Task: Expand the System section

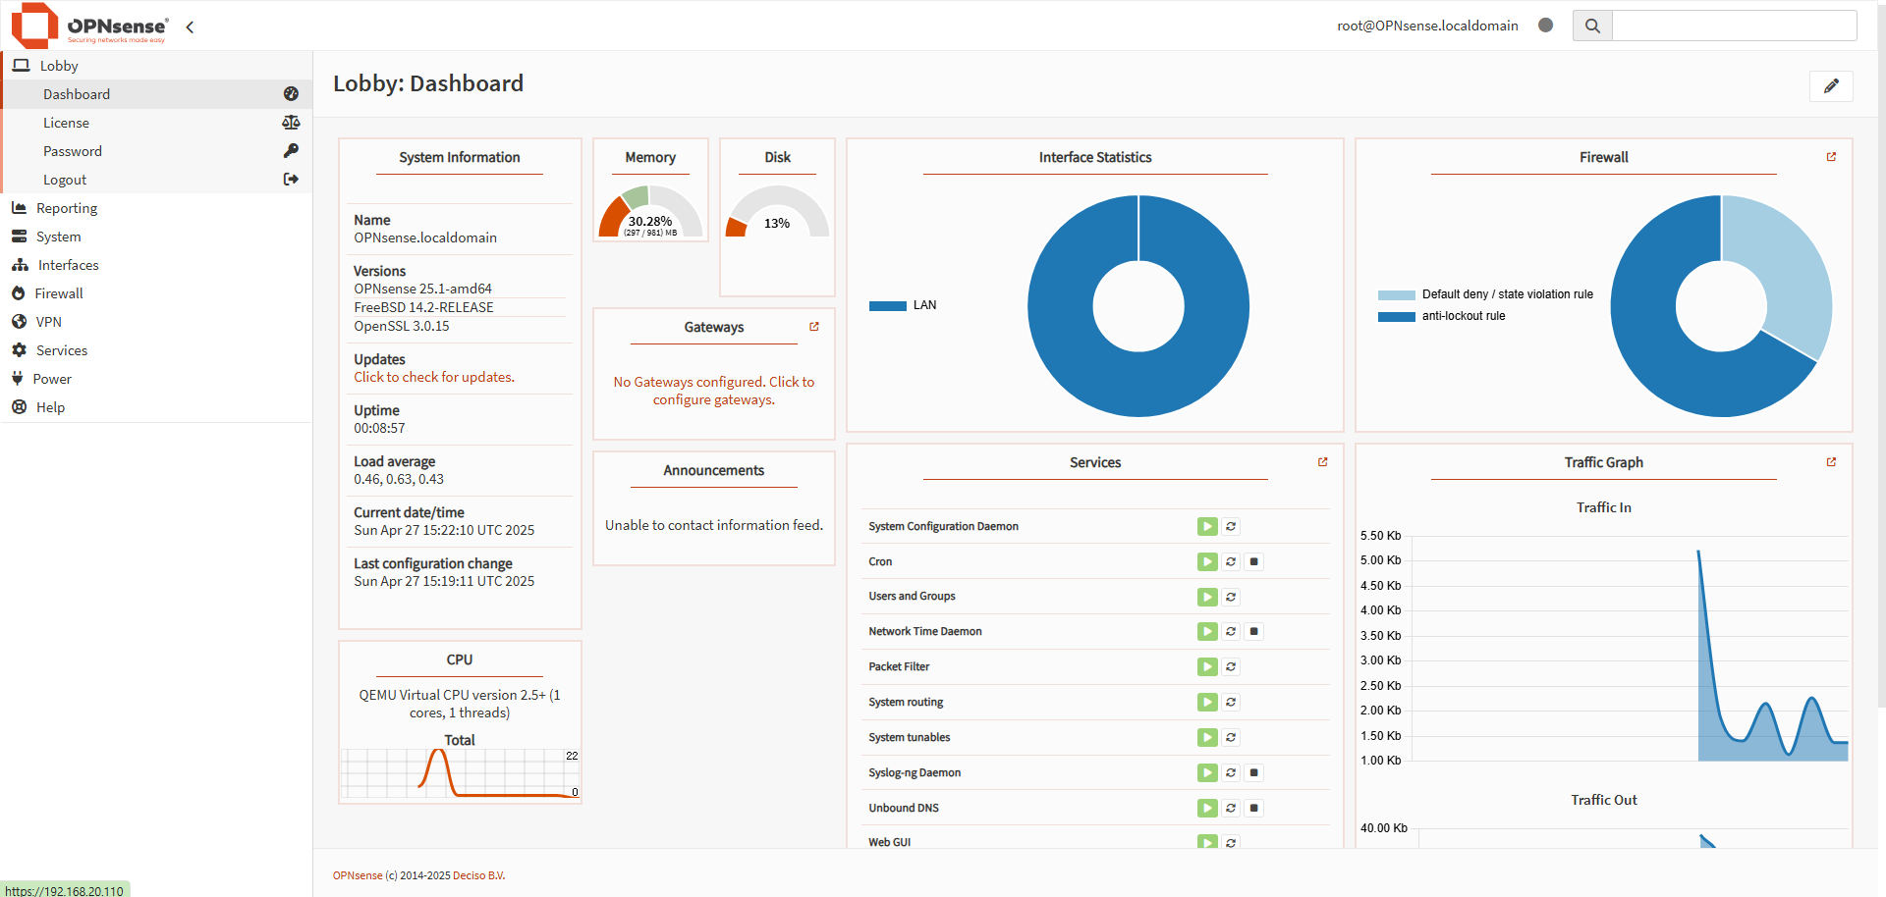Action: coord(157,237)
